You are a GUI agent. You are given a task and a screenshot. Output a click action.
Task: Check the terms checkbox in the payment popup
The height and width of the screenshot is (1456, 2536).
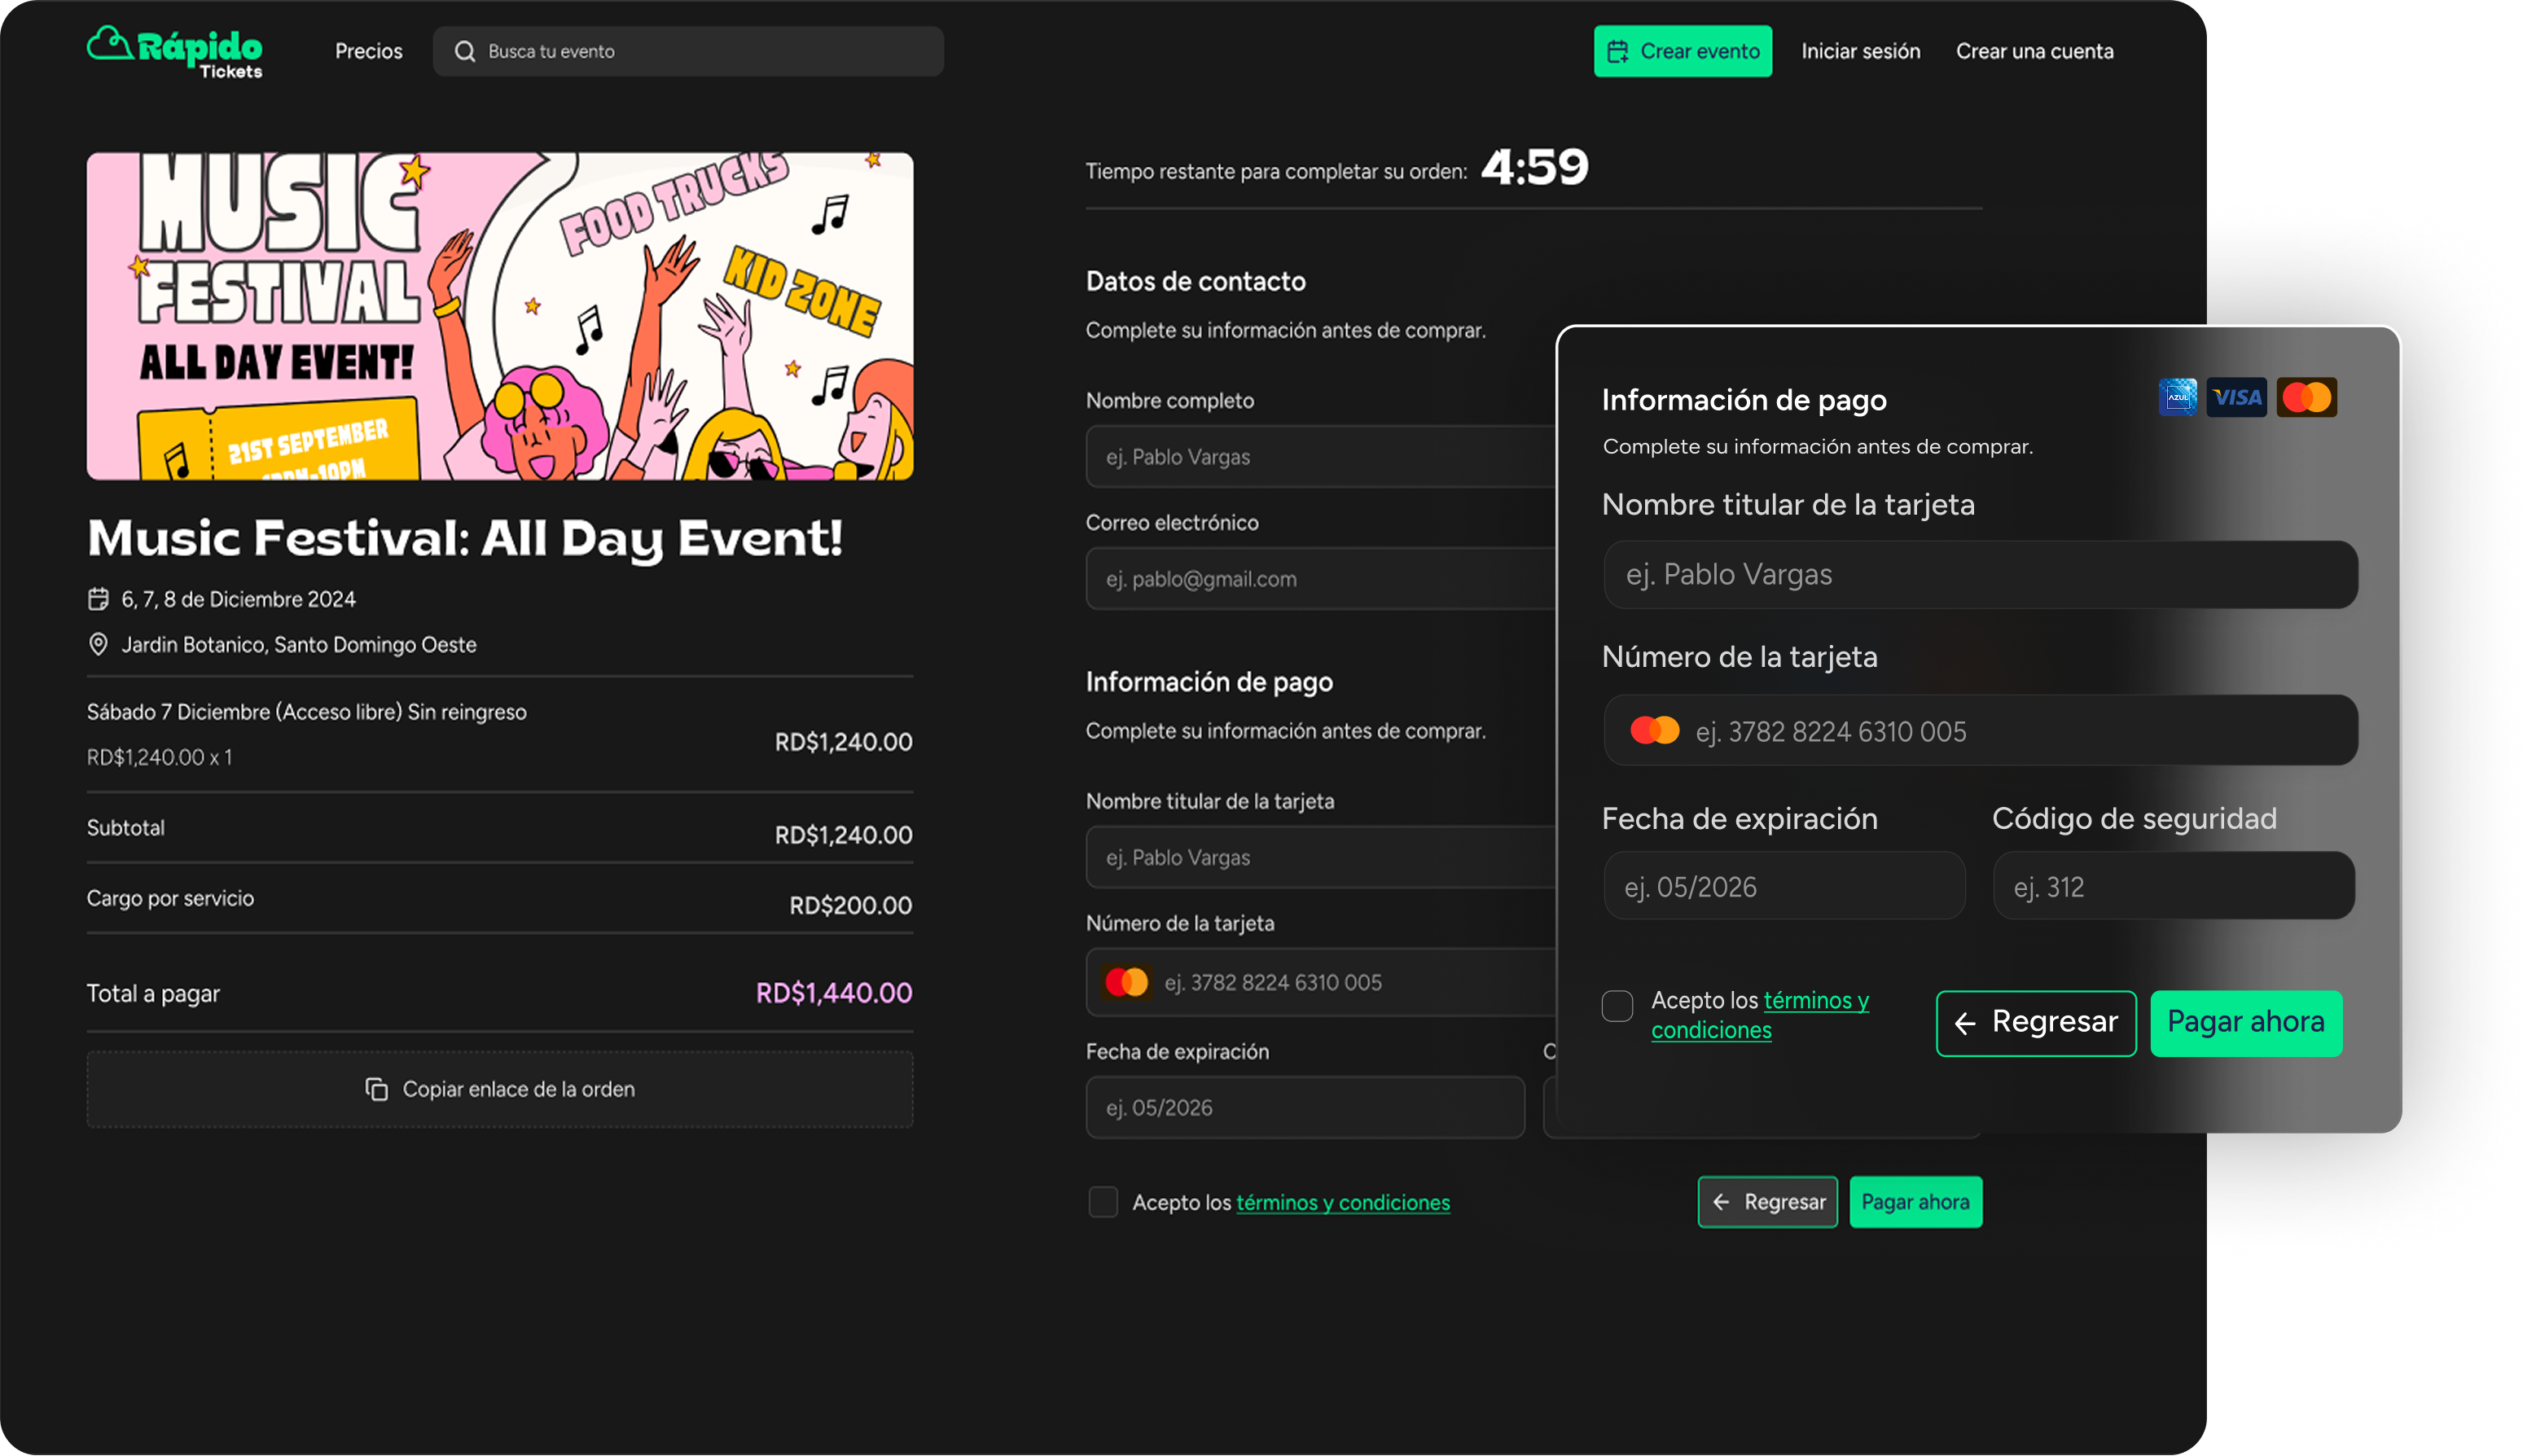pyautogui.click(x=1617, y=1006)
